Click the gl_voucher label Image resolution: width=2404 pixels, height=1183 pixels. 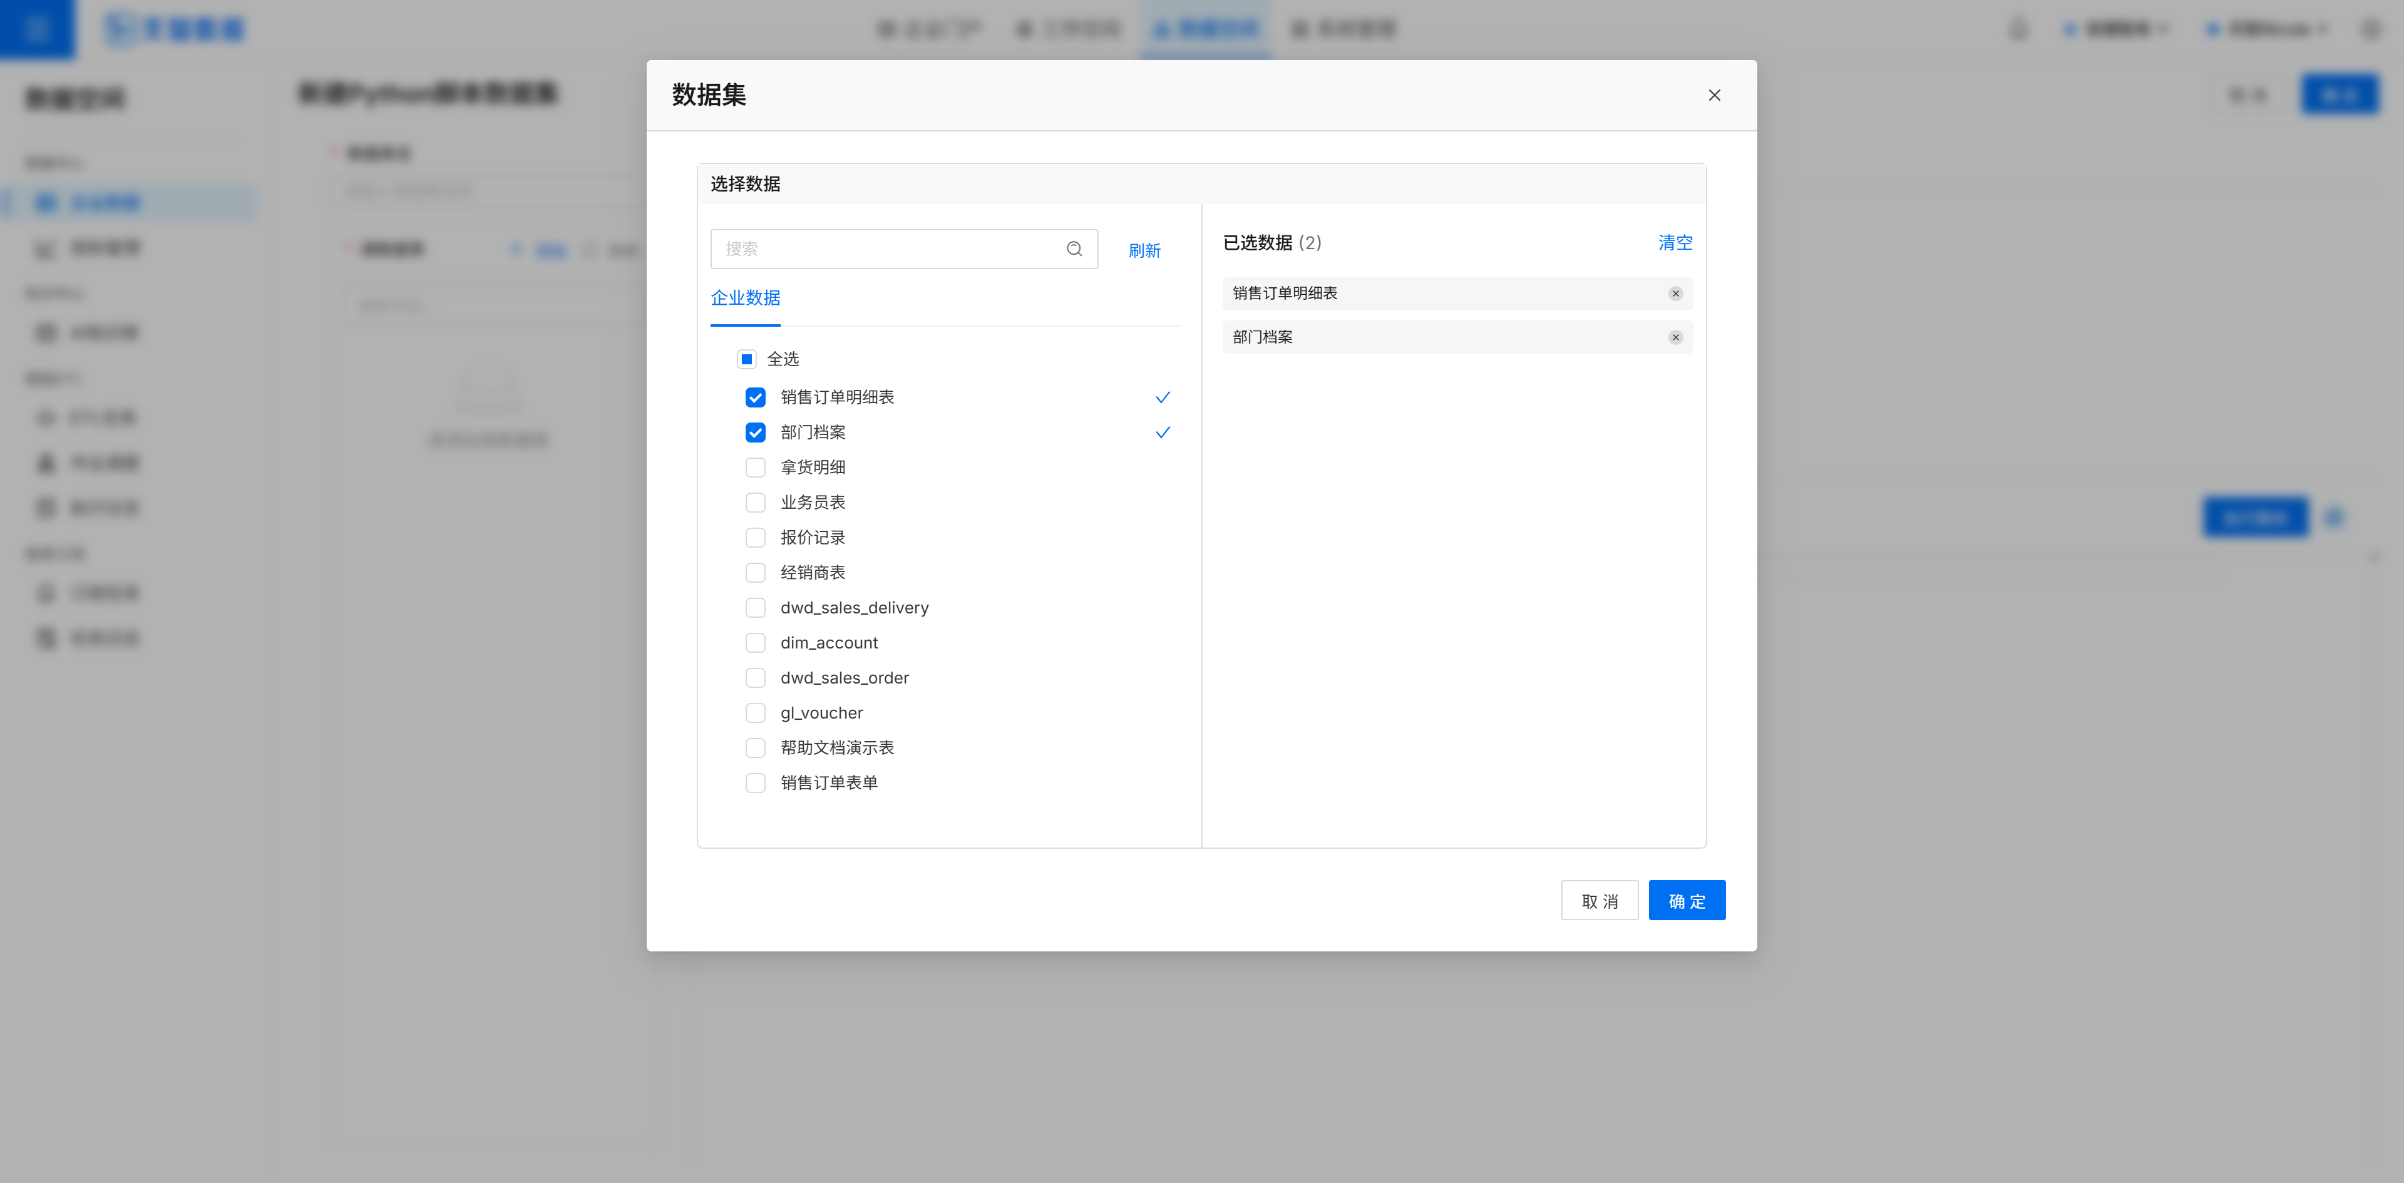pyautogui.click(x=821, y=713)
